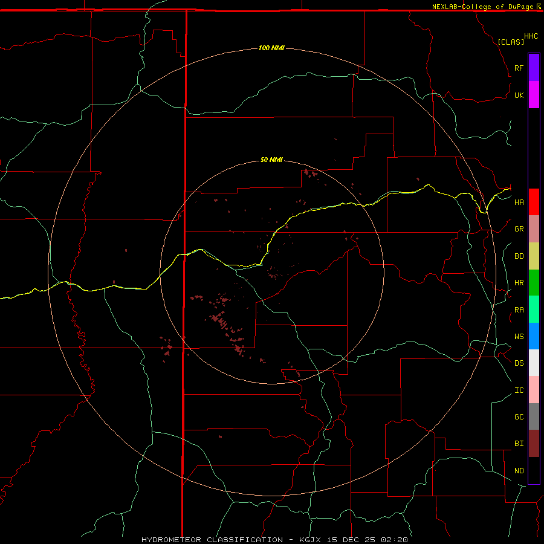
Task: Click the purple RF color swatch
Action: pyautogui.click(x=534, y=67)
